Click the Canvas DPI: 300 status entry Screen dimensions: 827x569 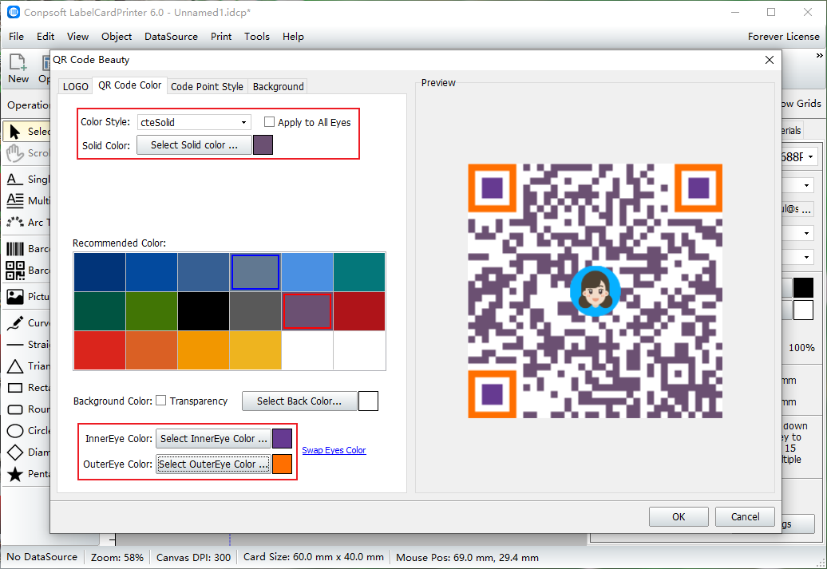pos(193,557)
